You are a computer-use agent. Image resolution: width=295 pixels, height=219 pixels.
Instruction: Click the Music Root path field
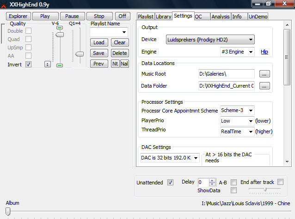pos(226,74)
